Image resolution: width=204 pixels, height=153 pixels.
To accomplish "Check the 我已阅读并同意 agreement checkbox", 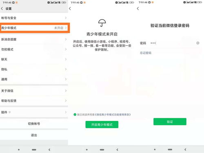I will [x=75, y=115].
